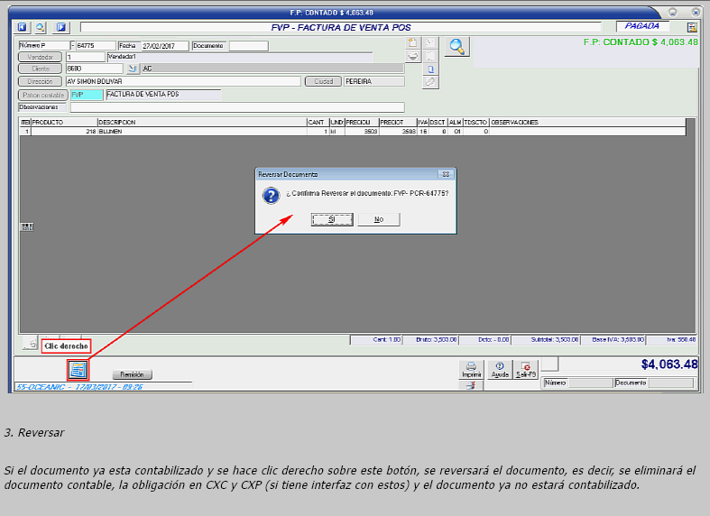710x516 pixels.
Task: Click the grid icon left of item table
Action: [x=26, y=226]
